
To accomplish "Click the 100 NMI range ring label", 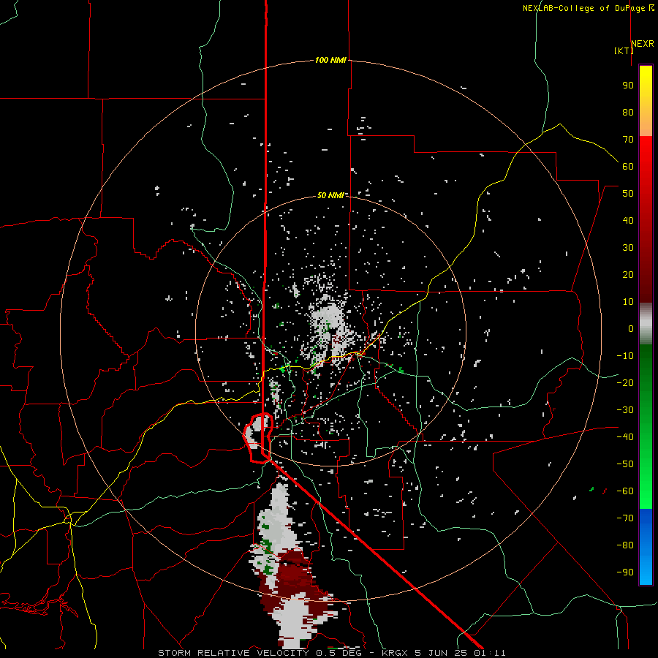I will [330, 61].
